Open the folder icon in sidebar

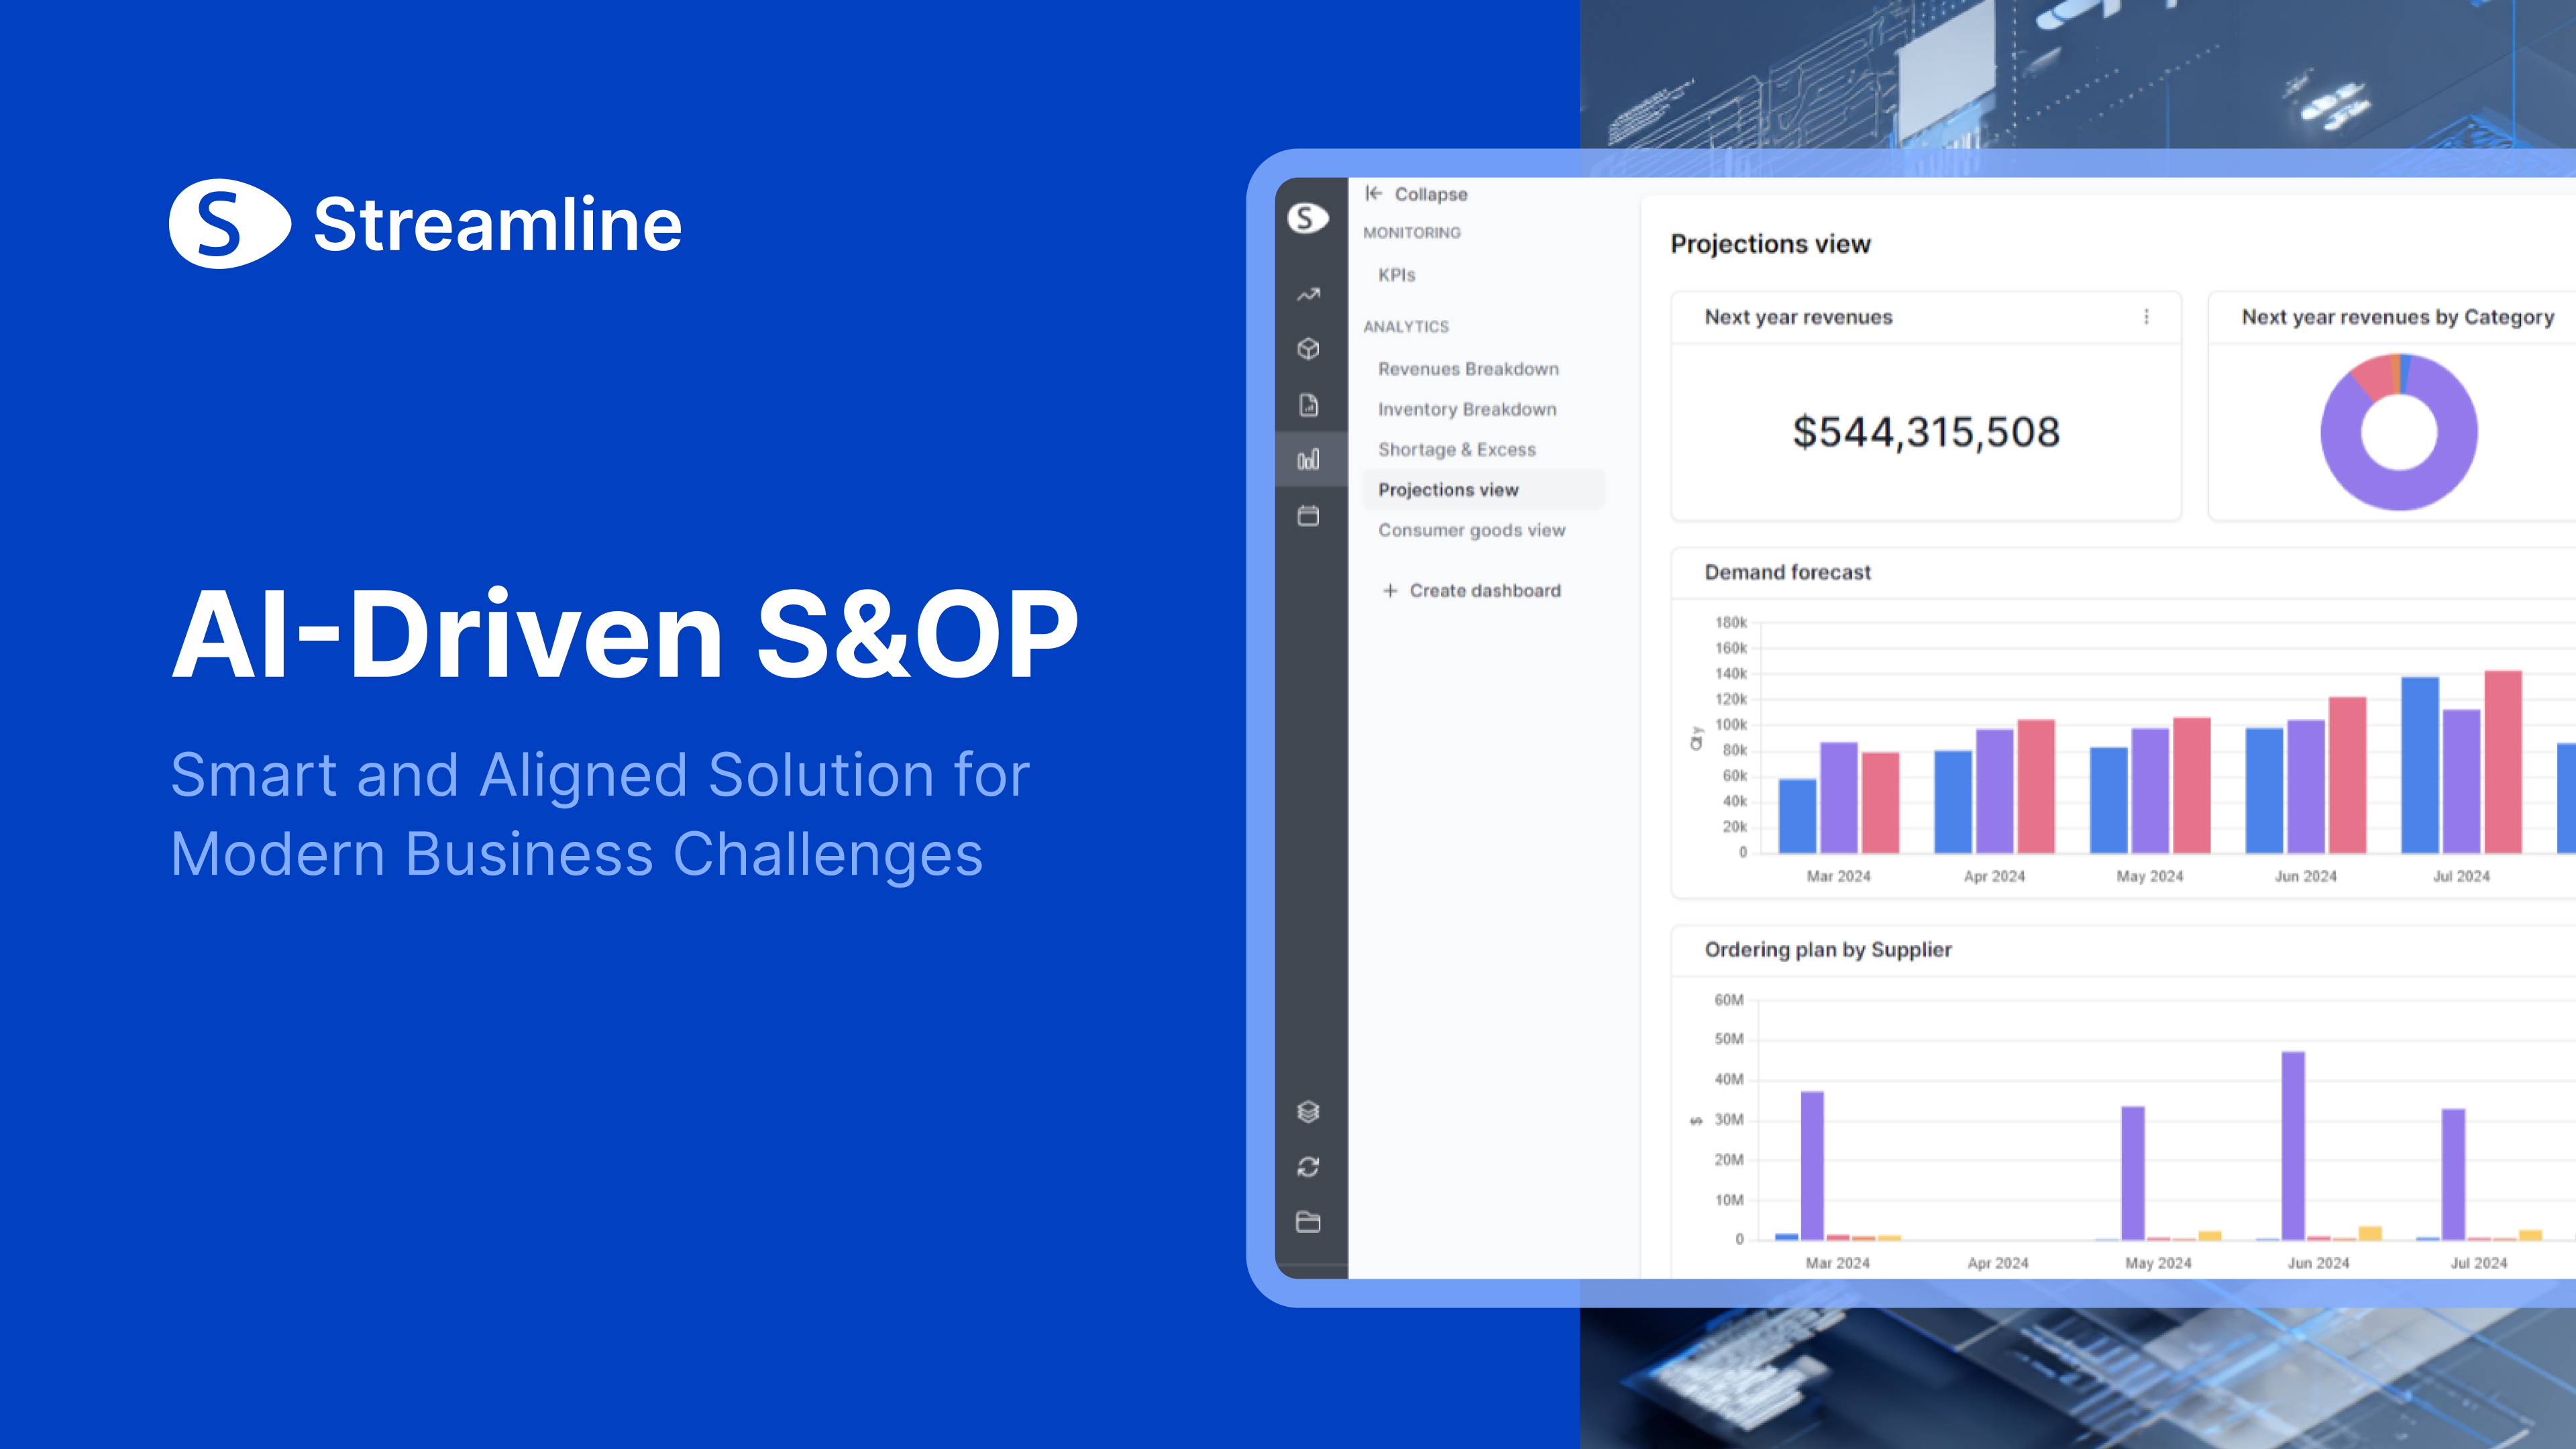pos(1308,1222)
